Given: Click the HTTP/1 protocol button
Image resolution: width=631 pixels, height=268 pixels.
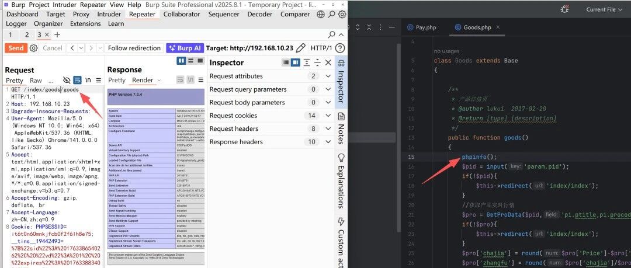Looking at the screenshot, I should [321, 48].
